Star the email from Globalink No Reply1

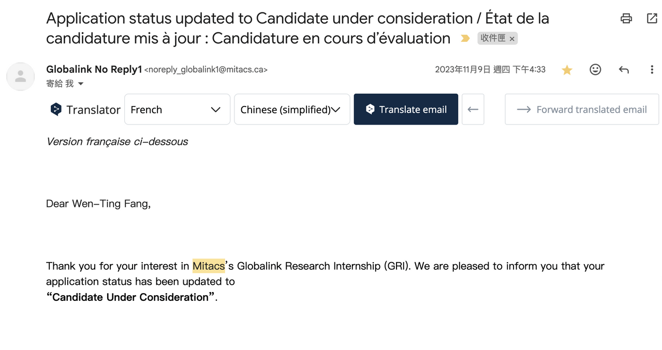[567, 69]
